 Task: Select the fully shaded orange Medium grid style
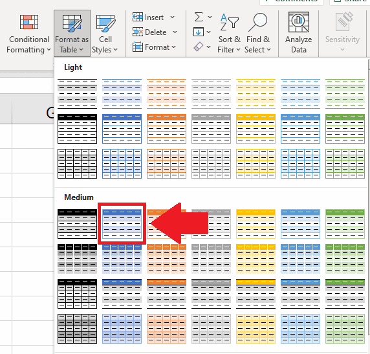(166, 329)
